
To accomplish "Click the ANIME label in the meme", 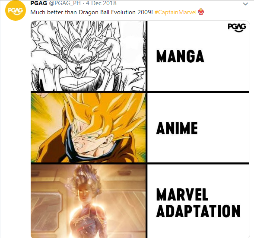I will coord(177,128).
